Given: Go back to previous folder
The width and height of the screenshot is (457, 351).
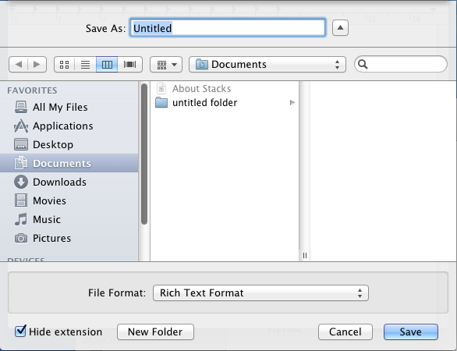Looking at the screenshot, I should [19, 65].
